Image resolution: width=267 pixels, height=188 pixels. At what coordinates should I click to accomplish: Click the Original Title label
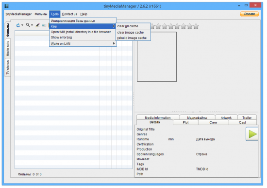[x=146, y=129]
